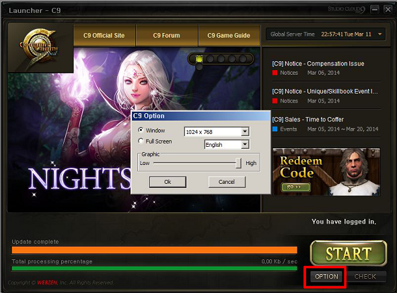Select the first yellow banner slide dot
The height and width of the screenshot is (293, 397).
[199, 59]
